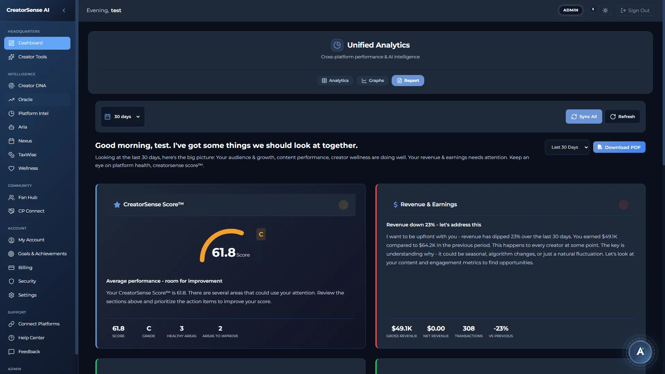
Task: Select the Oracle trend icon in sidebar
Action: click(x=11, y=99)
